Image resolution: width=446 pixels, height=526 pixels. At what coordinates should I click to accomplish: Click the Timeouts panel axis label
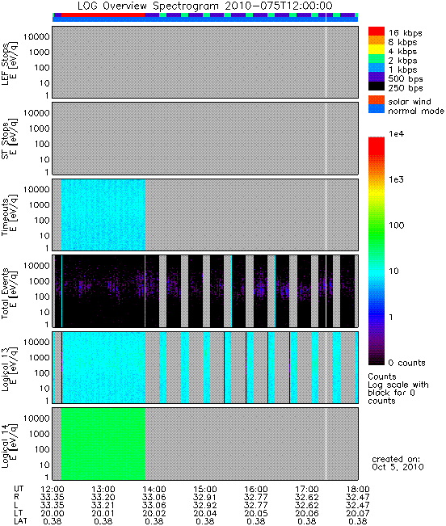pos(9,216)
